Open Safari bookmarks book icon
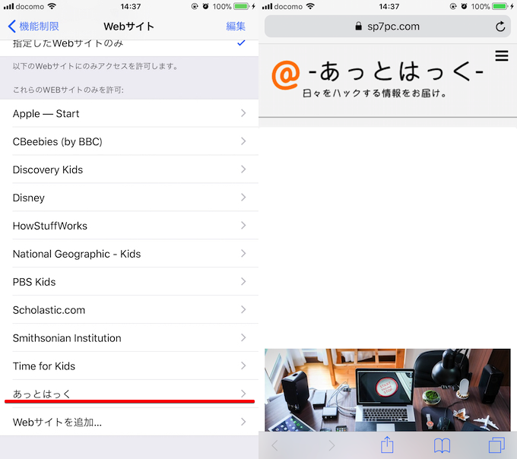Screen dimensions: 517x459 coord(442,445)
